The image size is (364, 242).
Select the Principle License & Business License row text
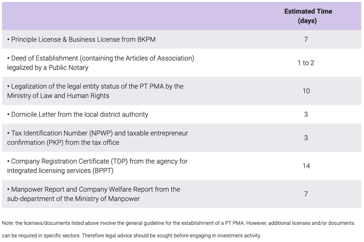click(x=81, y=39)
